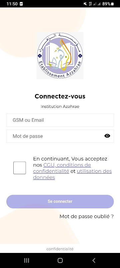The image size is (120, 268).
Task: Tap confidentialité footer link
Action: tap(60, 249)
